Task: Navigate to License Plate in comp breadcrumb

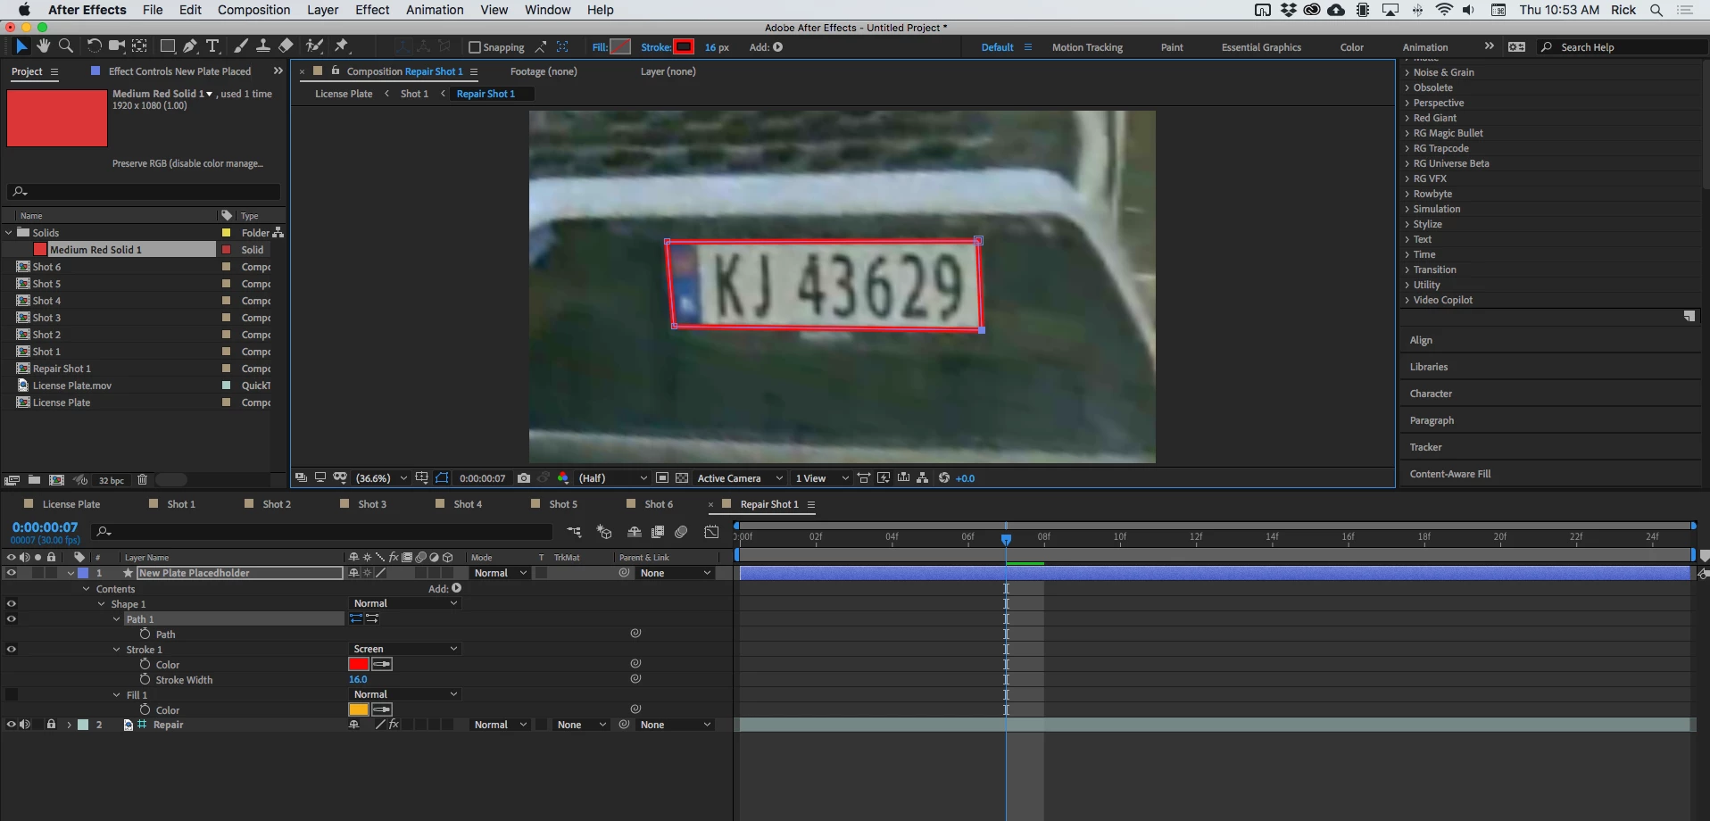Action: (344, 94)
